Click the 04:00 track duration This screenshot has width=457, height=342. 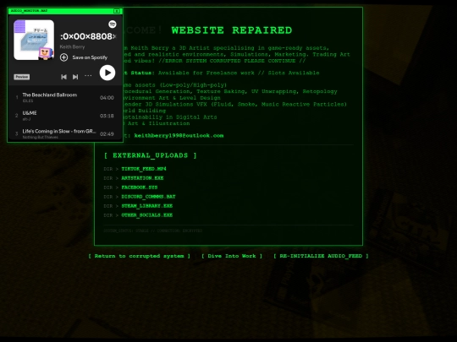tap(107, 98)
